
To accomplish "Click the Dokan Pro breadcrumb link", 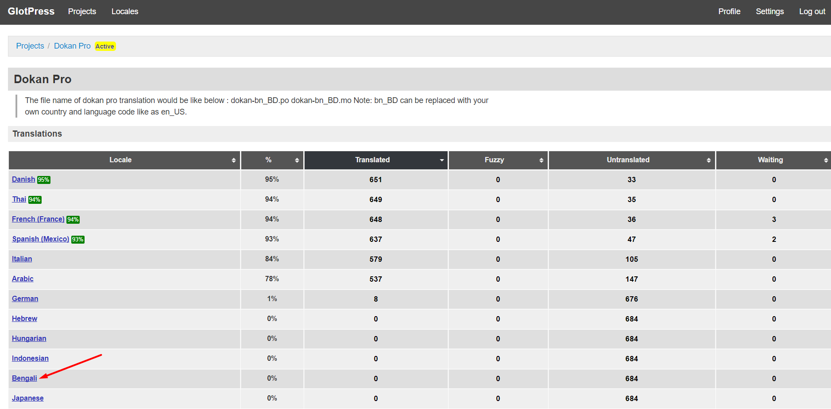I will [x=72, y=46].
